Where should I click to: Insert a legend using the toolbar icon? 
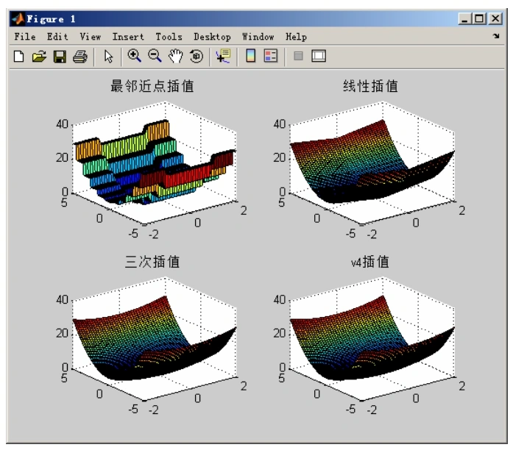tap(271, 56)
